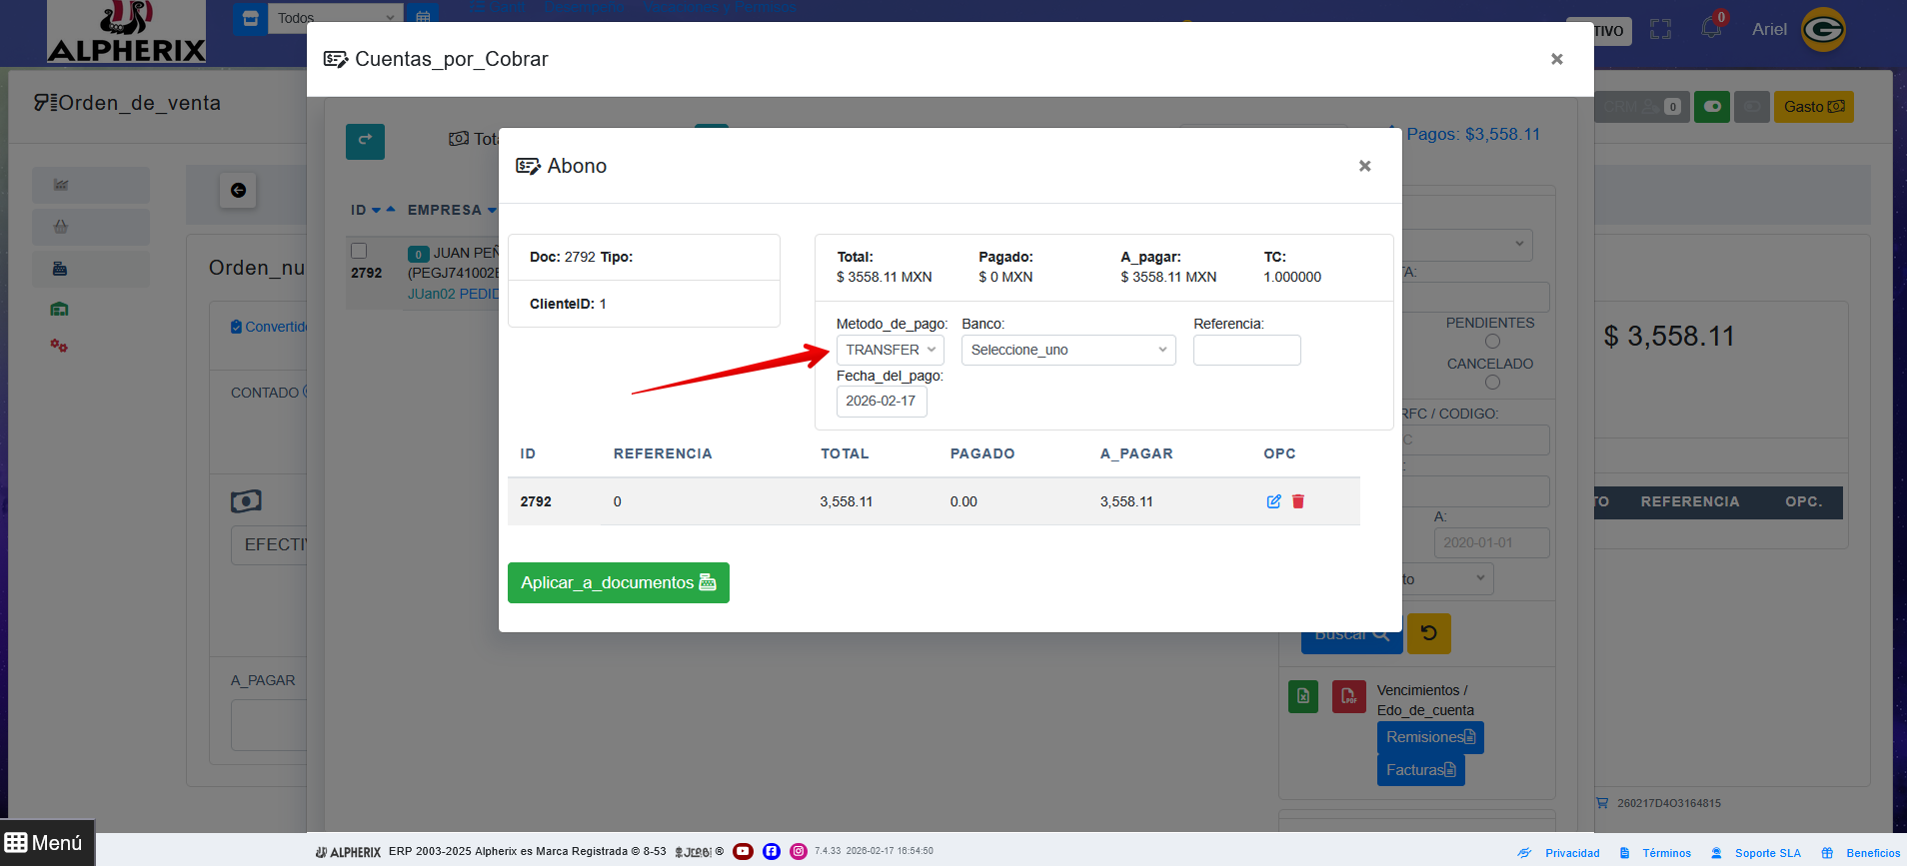Click the Remisiones button
1907x866 pixels.
point(1429,737)
